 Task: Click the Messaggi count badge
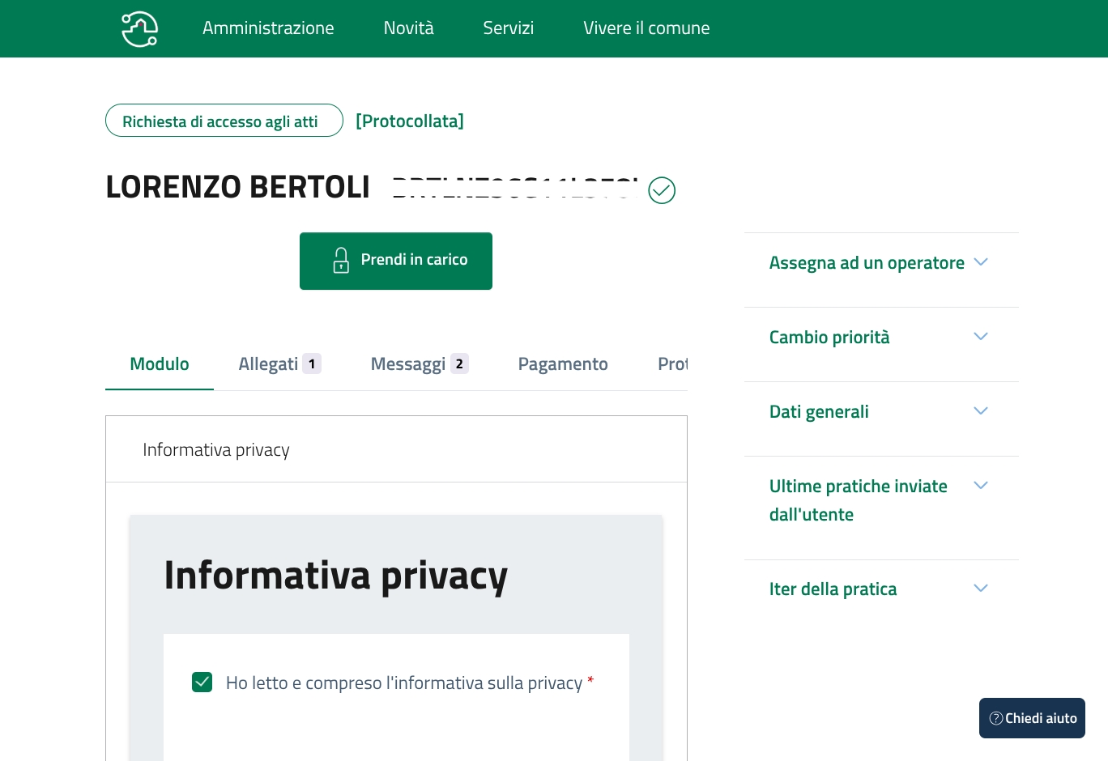pyautogui.click(x=459, y=364)
